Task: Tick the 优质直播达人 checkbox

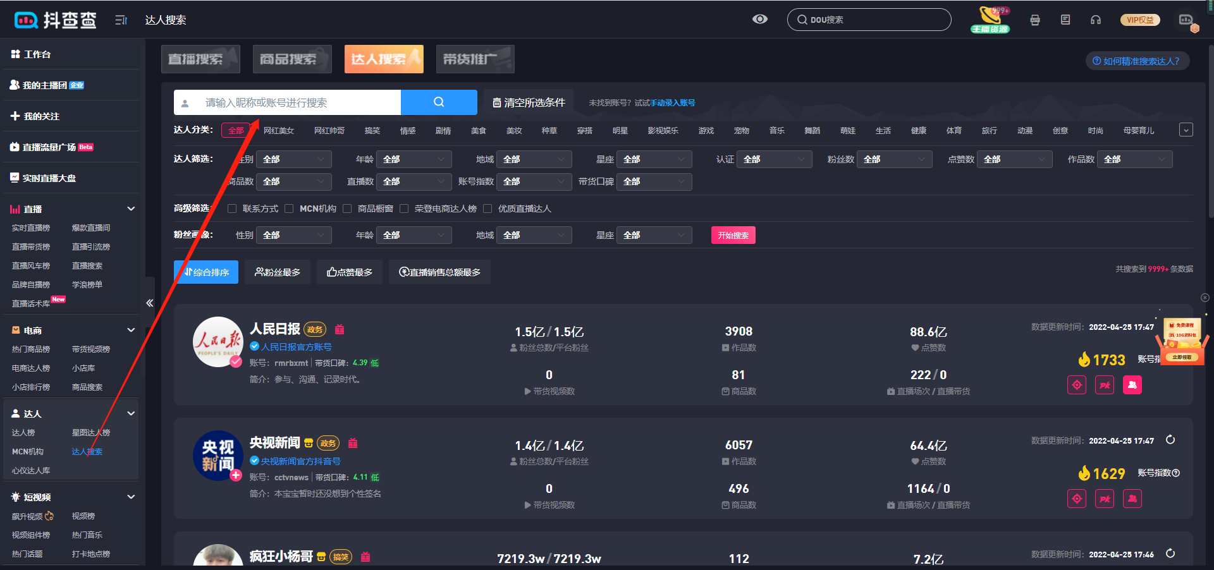Action: click(x=487, y=209)
